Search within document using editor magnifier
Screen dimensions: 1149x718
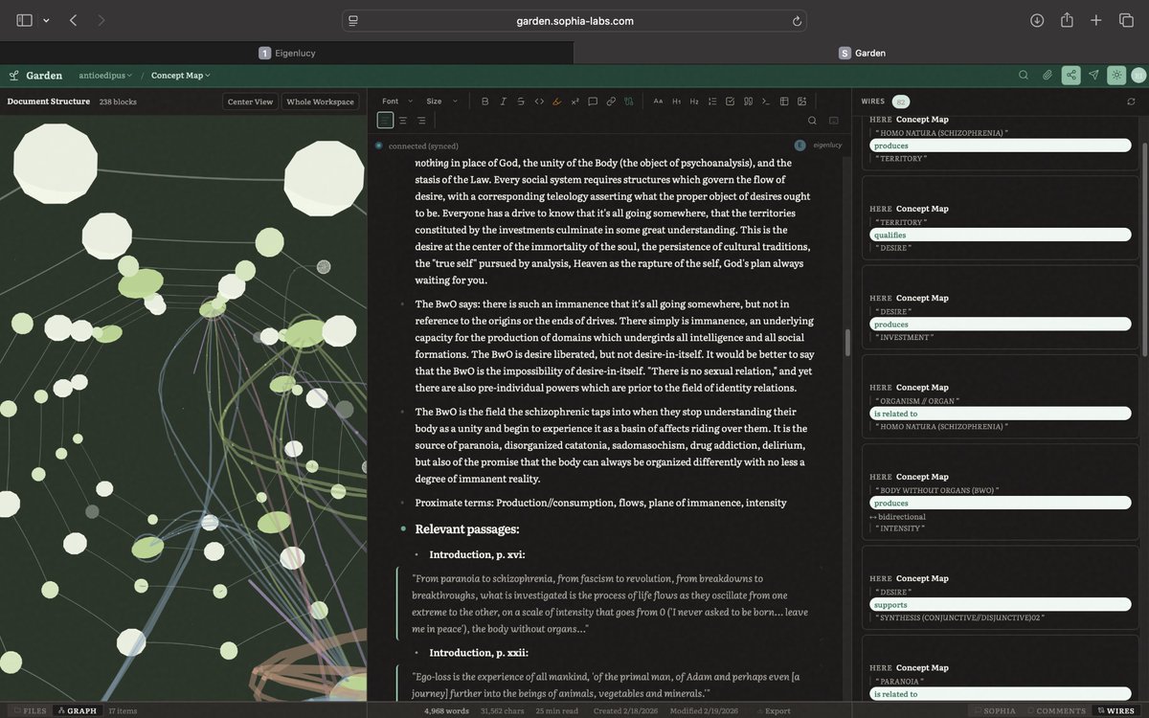812,121
